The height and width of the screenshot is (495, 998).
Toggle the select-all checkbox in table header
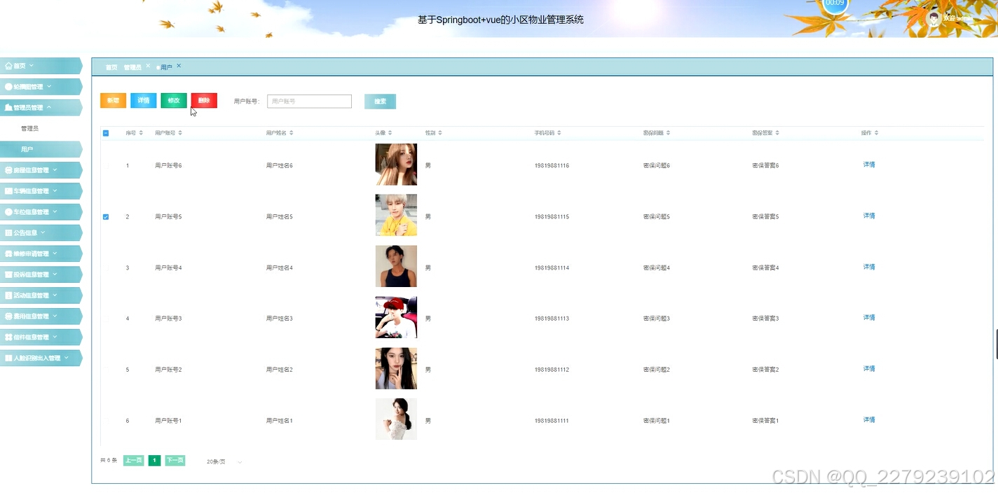click(106, 132)
